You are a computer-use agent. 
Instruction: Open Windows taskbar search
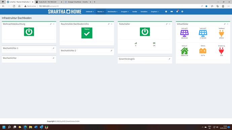tap(9, 127)
